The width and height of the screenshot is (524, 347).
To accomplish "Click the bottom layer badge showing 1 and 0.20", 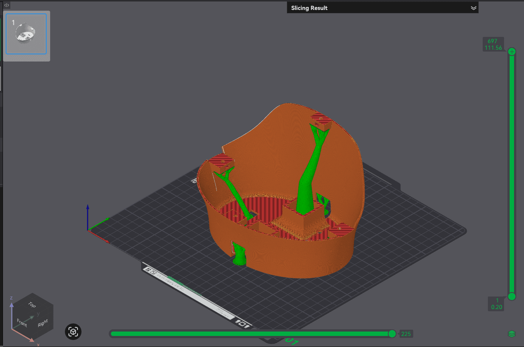I will (497, 304).
